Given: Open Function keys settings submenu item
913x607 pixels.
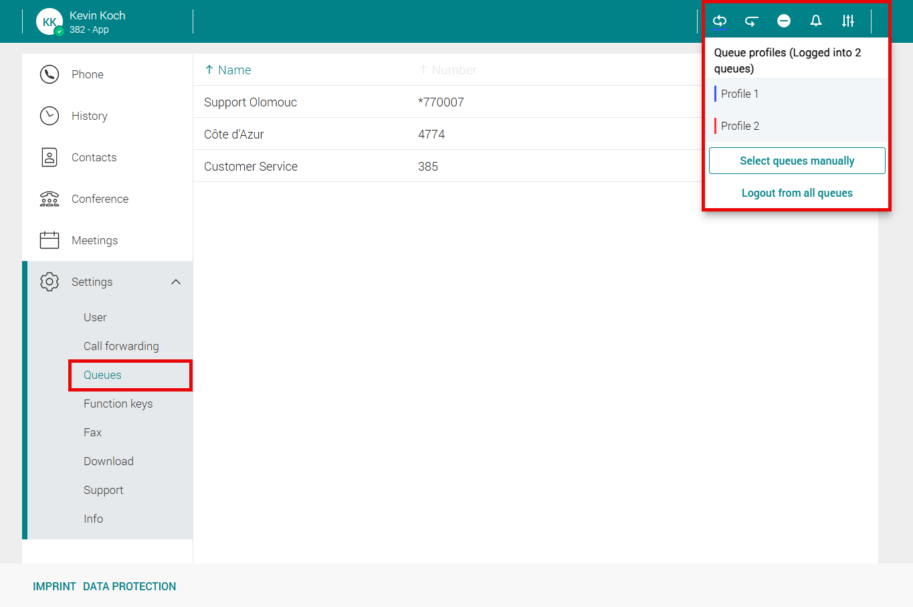Looking at the screenshot, I should pos(118,404).
